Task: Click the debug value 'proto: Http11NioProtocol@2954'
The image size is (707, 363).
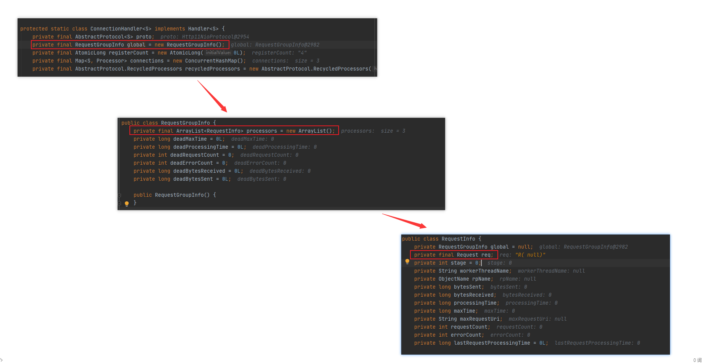Action: (x=205, y=37)
